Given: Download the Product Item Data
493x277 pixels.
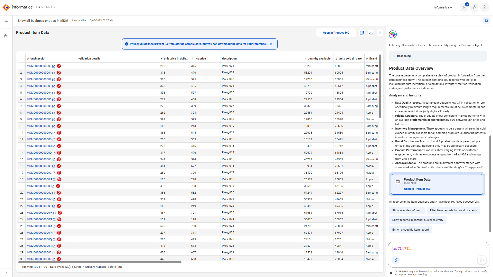Looking at the screenshot, I should tap(371, 33).
